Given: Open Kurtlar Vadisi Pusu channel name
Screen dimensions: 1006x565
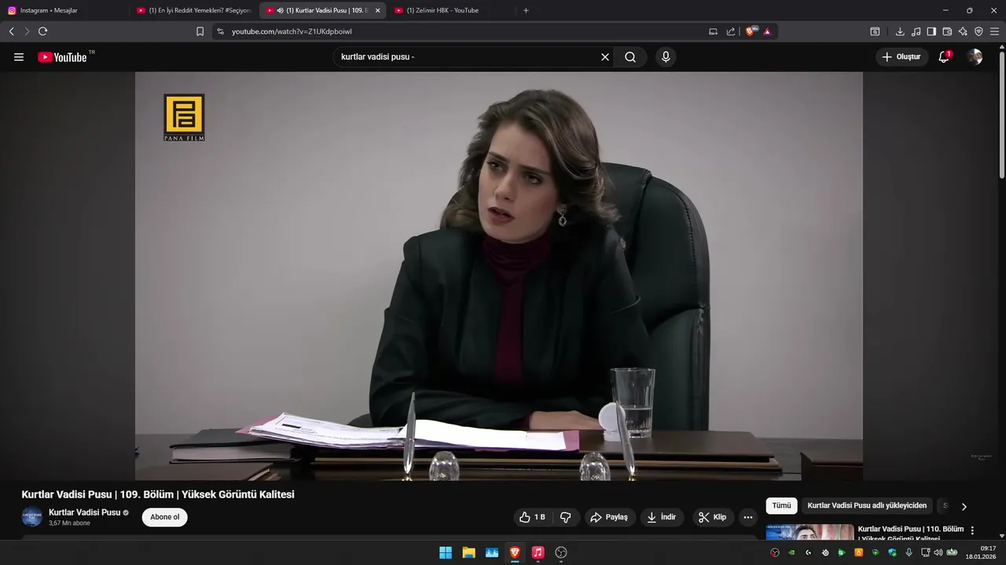Looking at the screenshot, I should click(84, 512).
